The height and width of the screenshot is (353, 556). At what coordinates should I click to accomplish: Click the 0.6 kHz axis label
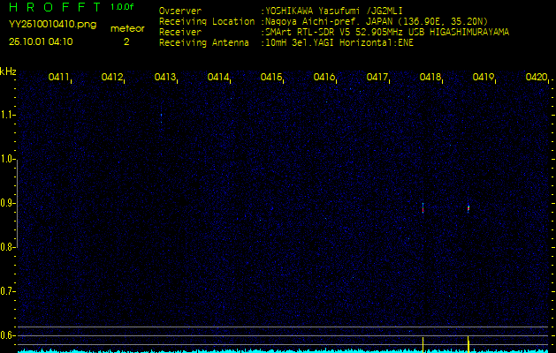[6, 335]
